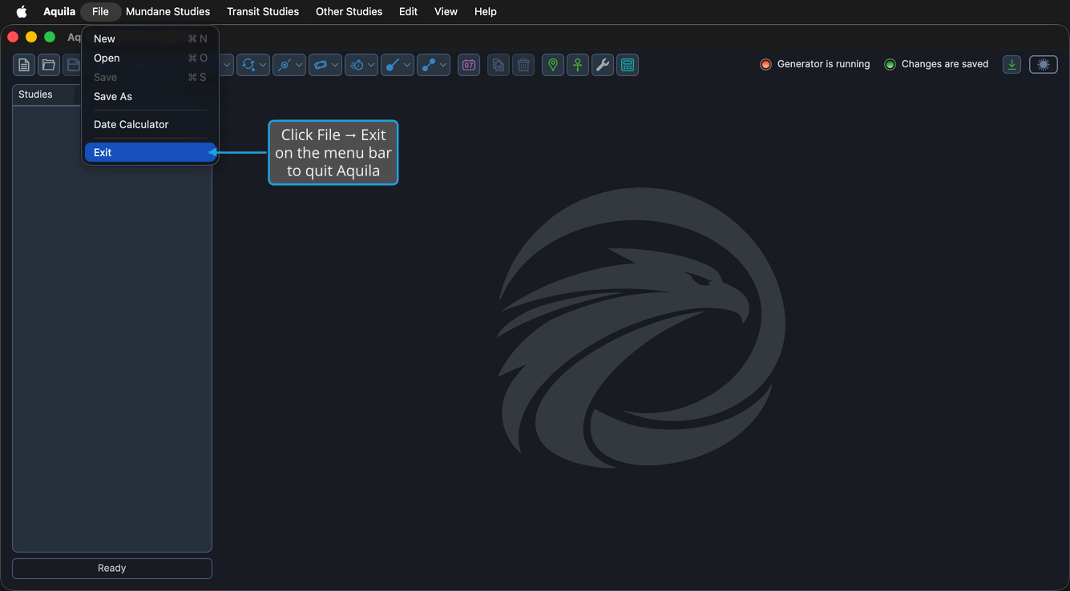This screenshot has width=1070, height=591.
Task: Select Save As in File menu
Action: click(150, 96)
